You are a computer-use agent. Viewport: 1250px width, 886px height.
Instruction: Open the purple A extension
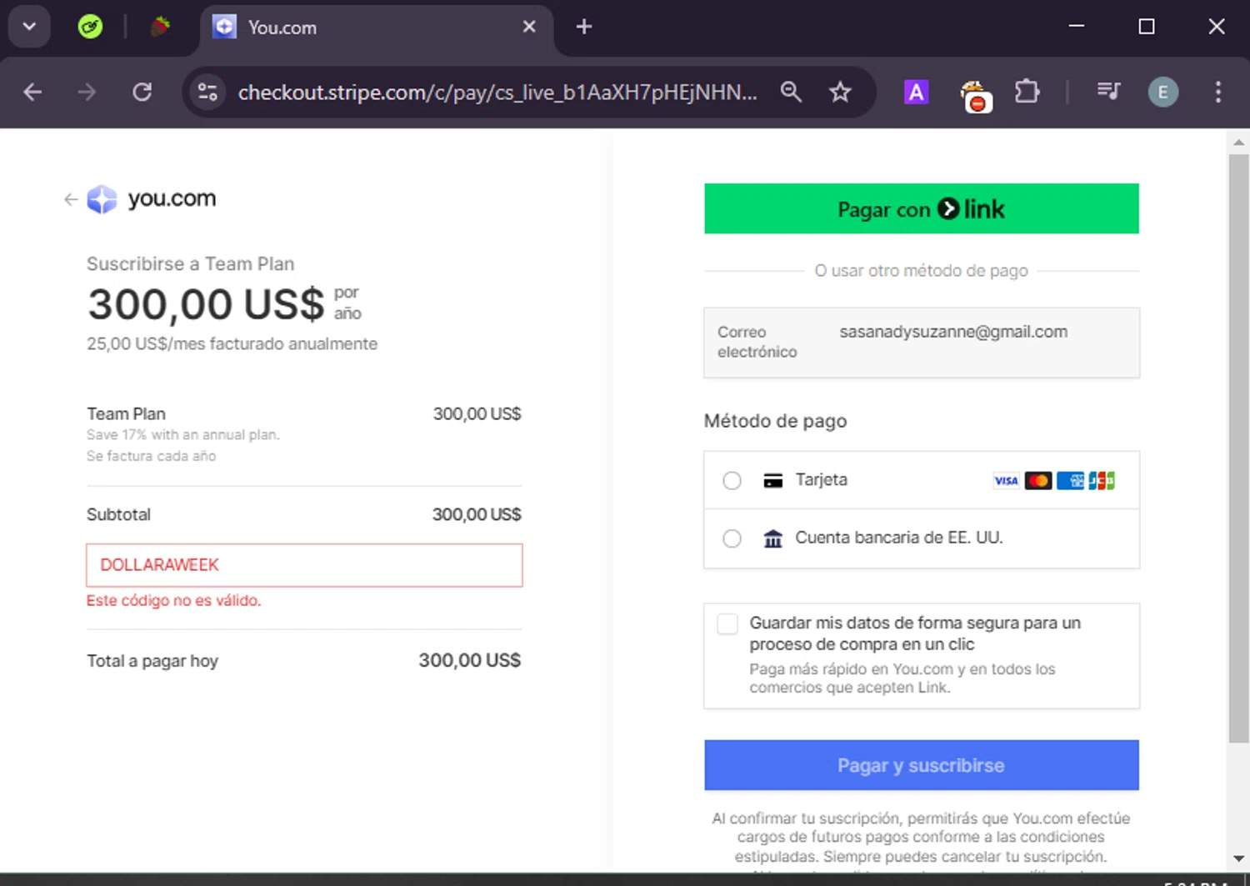pyautogui.click(x=916, y=92)
